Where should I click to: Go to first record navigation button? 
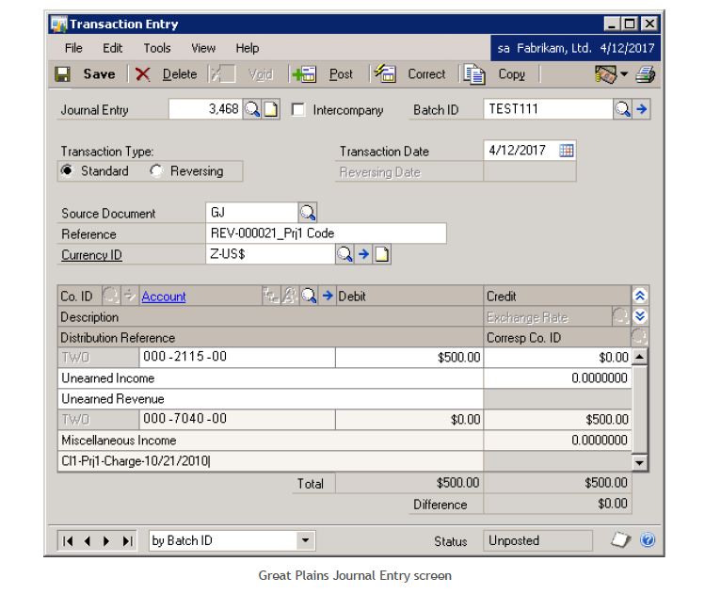pyautogui.click(x=68, y=541)
